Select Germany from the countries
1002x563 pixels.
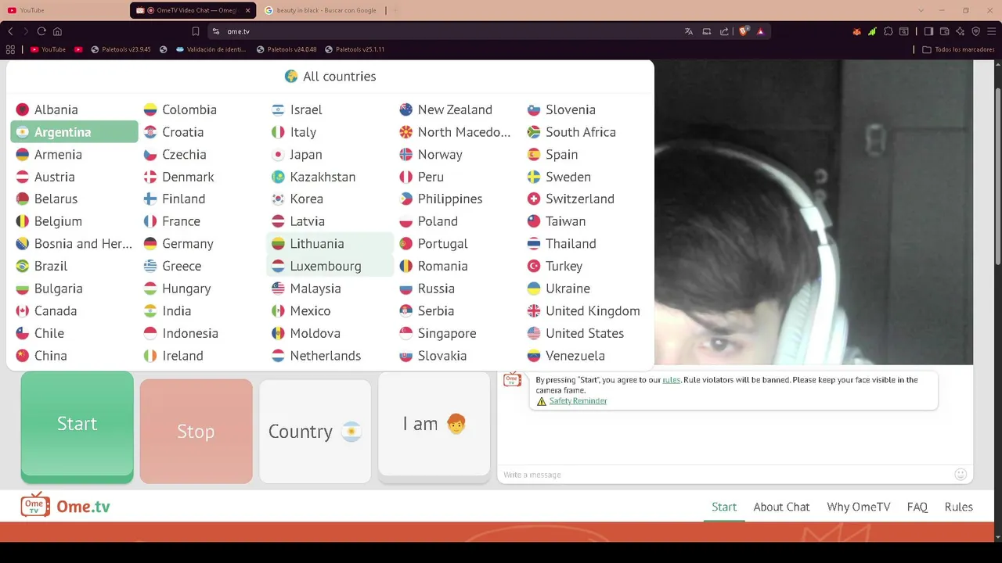(x=202, y=244)
